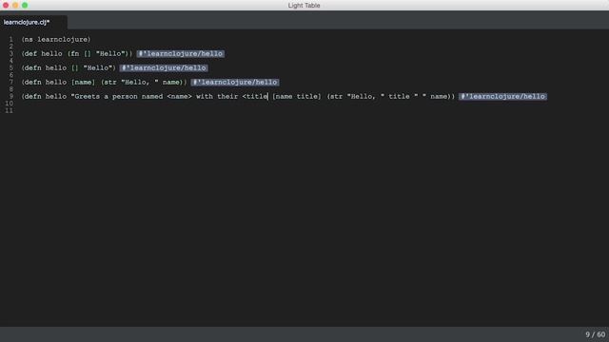This screenshot has height=342, width=609.
Task: Minimize the window with the yellow button
Action: point(15,5)
